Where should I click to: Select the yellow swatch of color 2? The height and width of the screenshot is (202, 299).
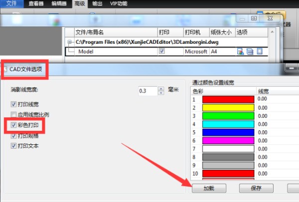[228, 108]
